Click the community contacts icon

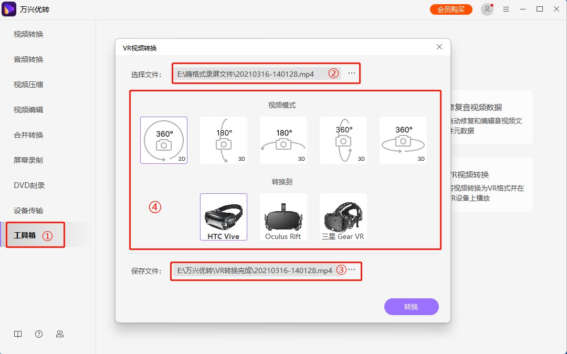coord(60,334)
